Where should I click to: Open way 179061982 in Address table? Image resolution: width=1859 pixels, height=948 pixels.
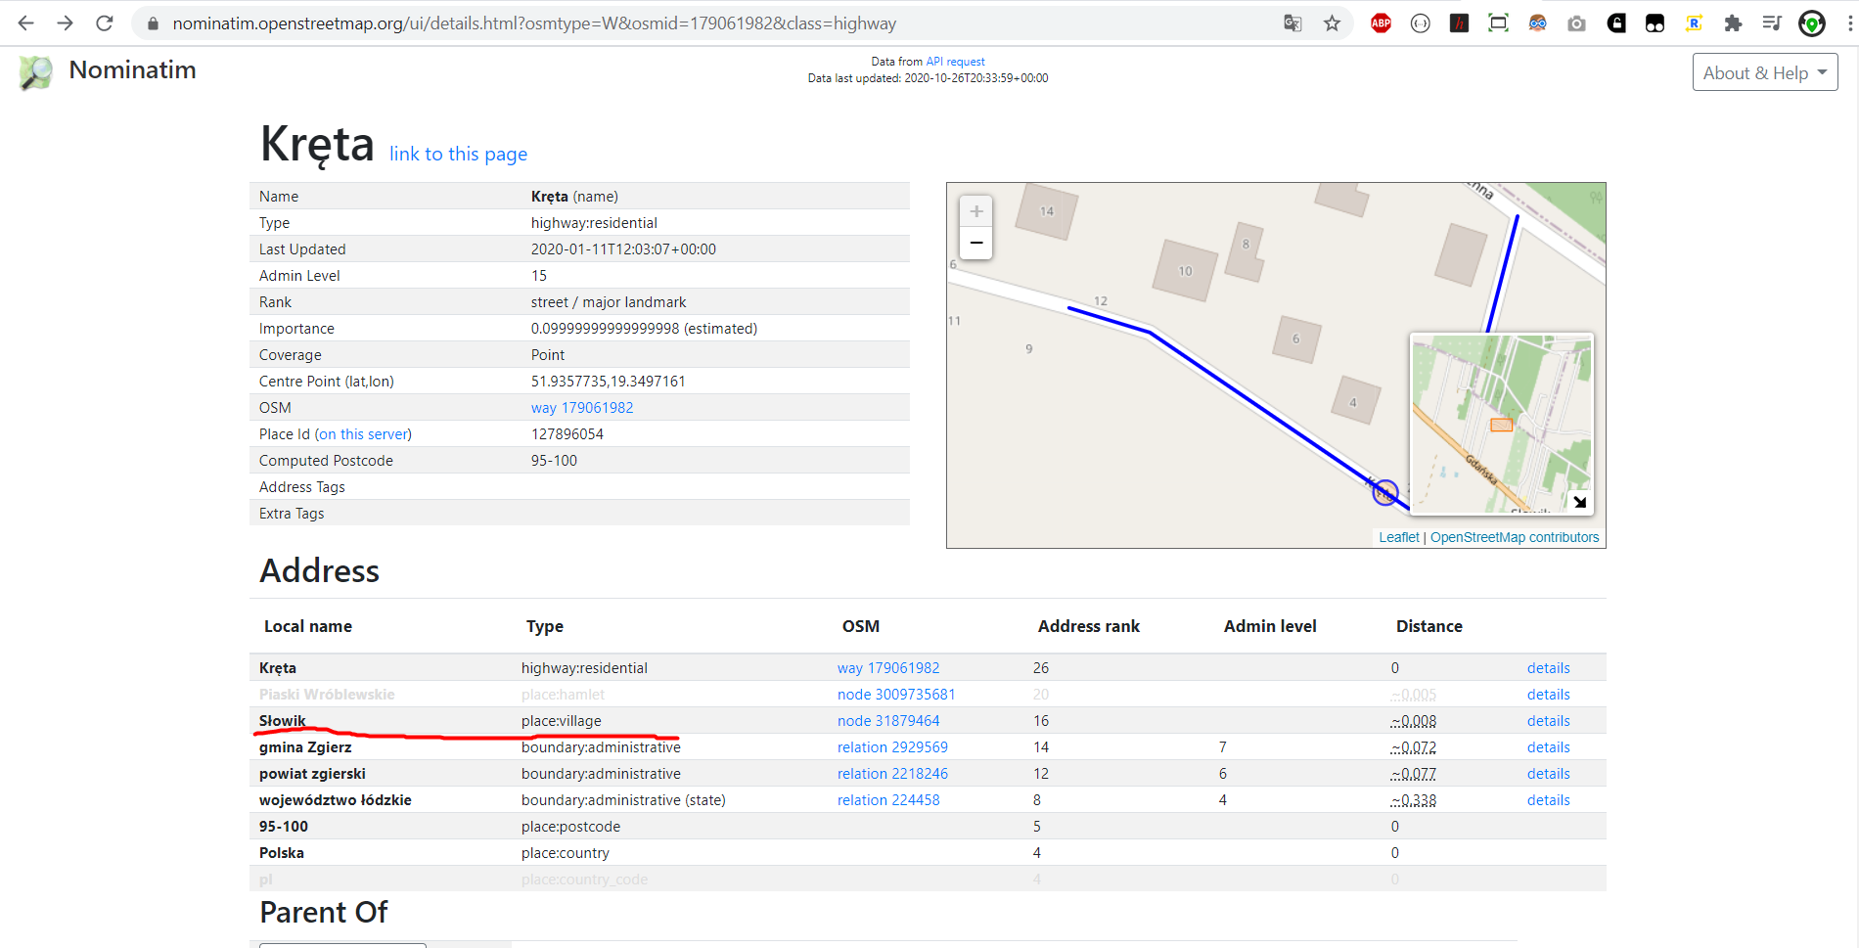coord(888,668)
